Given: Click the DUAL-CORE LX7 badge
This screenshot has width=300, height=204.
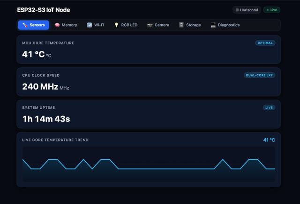Looking at the screenshot, I should 259,75.
